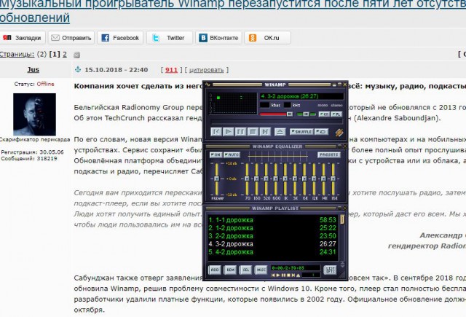Click the song position seek bar
Viewport: 466px width, 317px height.
[x=277, y=121]
